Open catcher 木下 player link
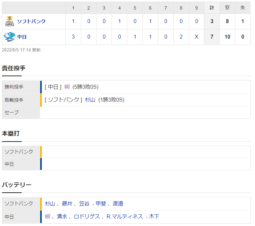The image size is (255, 226). click(154, 216)
